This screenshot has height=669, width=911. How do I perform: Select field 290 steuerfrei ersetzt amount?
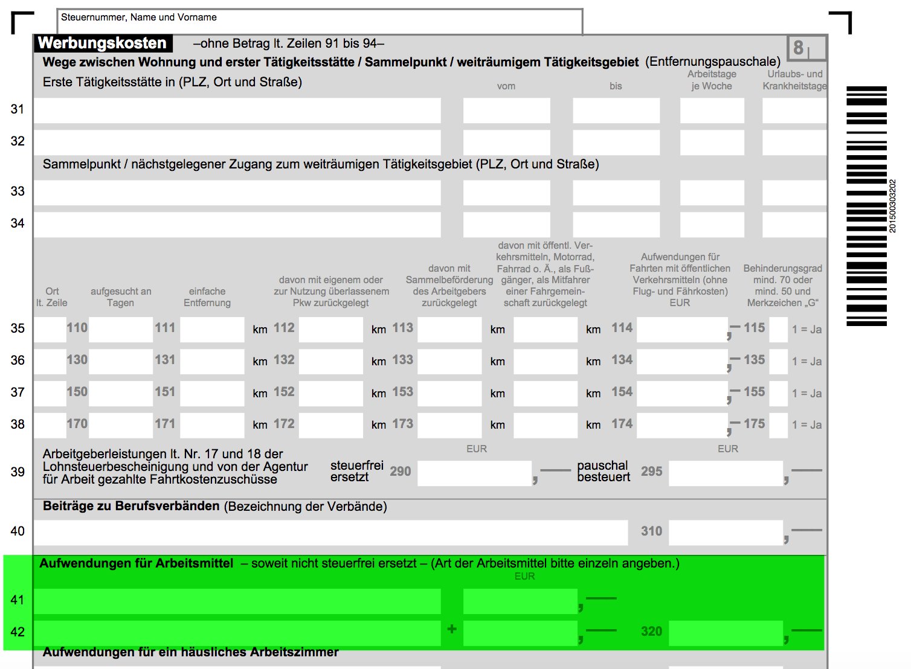tap(475, 473)
